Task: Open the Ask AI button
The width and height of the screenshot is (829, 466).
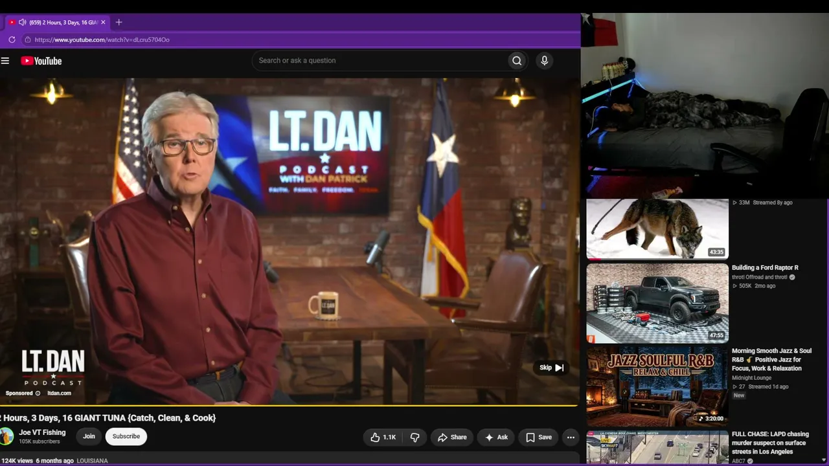Action: (x=496, y=438)
